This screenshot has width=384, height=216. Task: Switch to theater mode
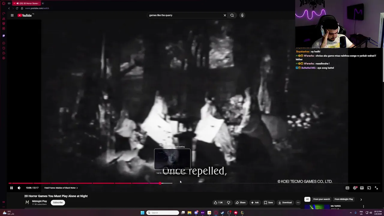click(x=362, y=188)
